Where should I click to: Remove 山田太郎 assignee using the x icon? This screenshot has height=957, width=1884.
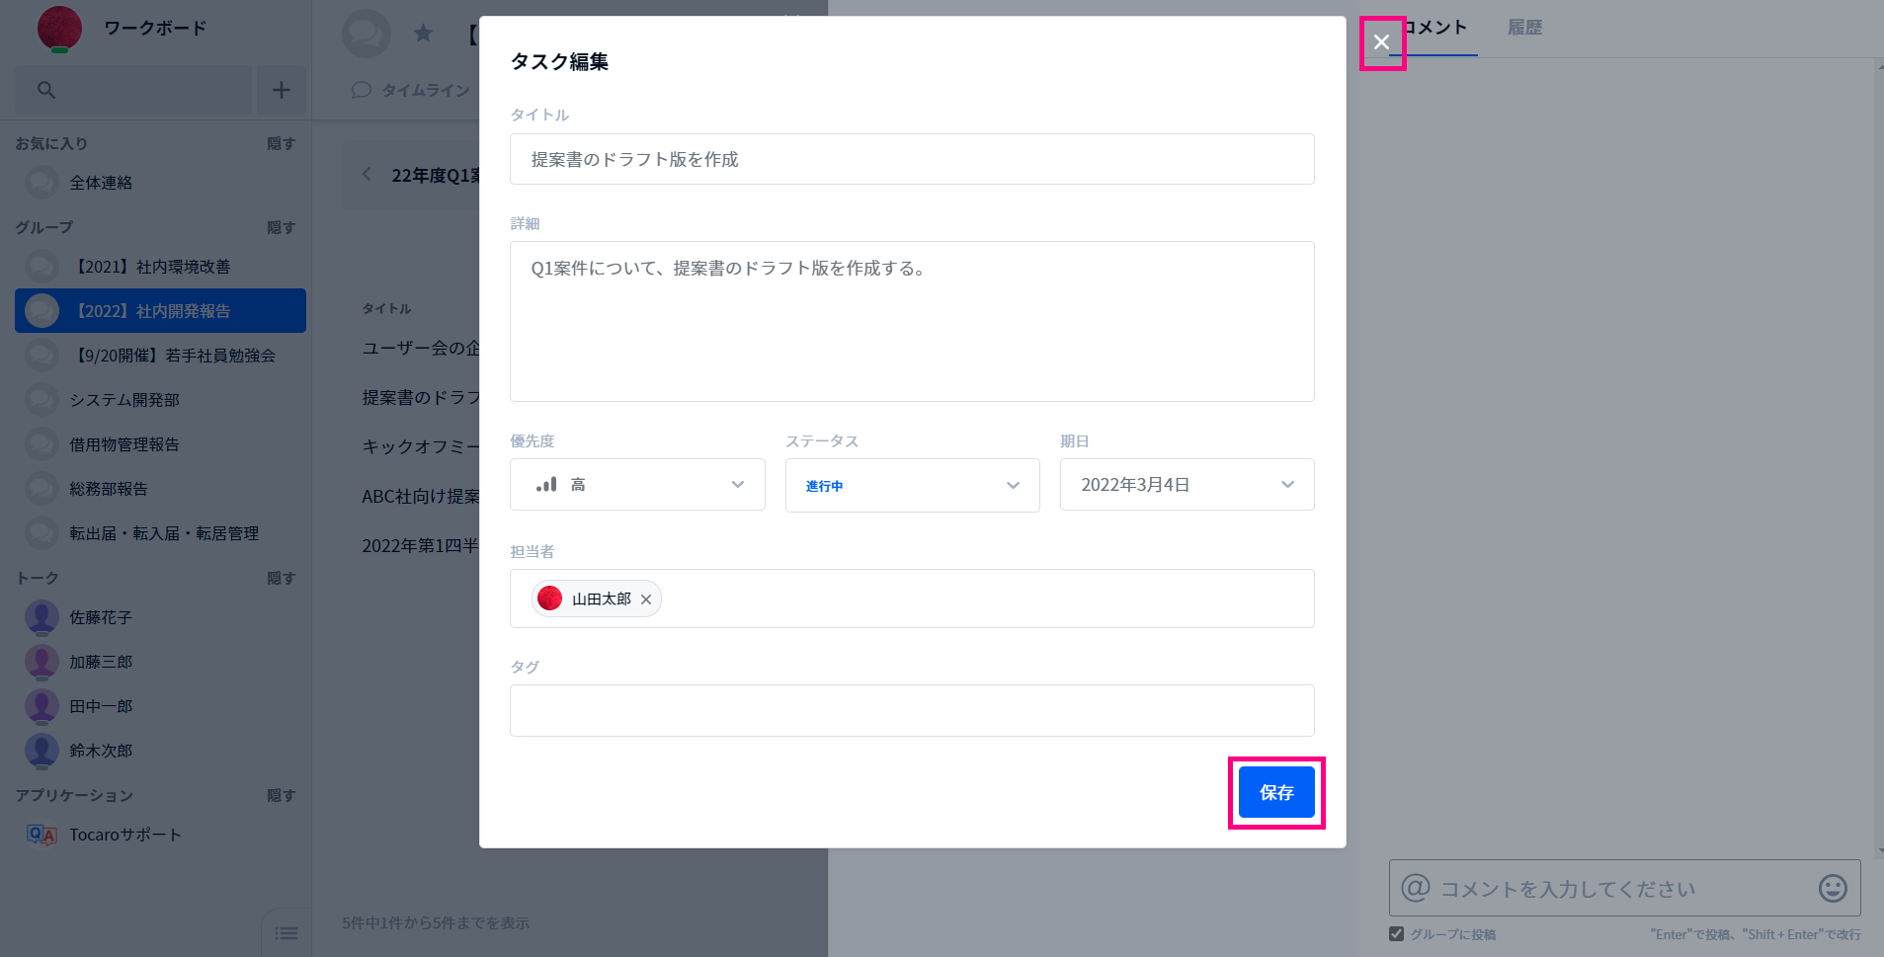[x=646, y=599]
